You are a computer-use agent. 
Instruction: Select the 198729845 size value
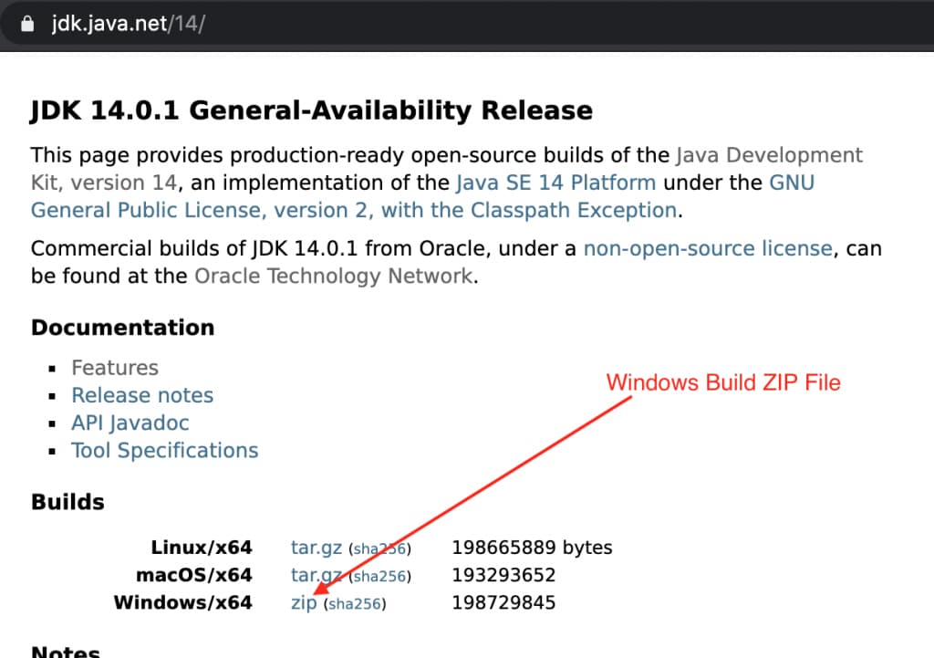(x=503, y=602)
